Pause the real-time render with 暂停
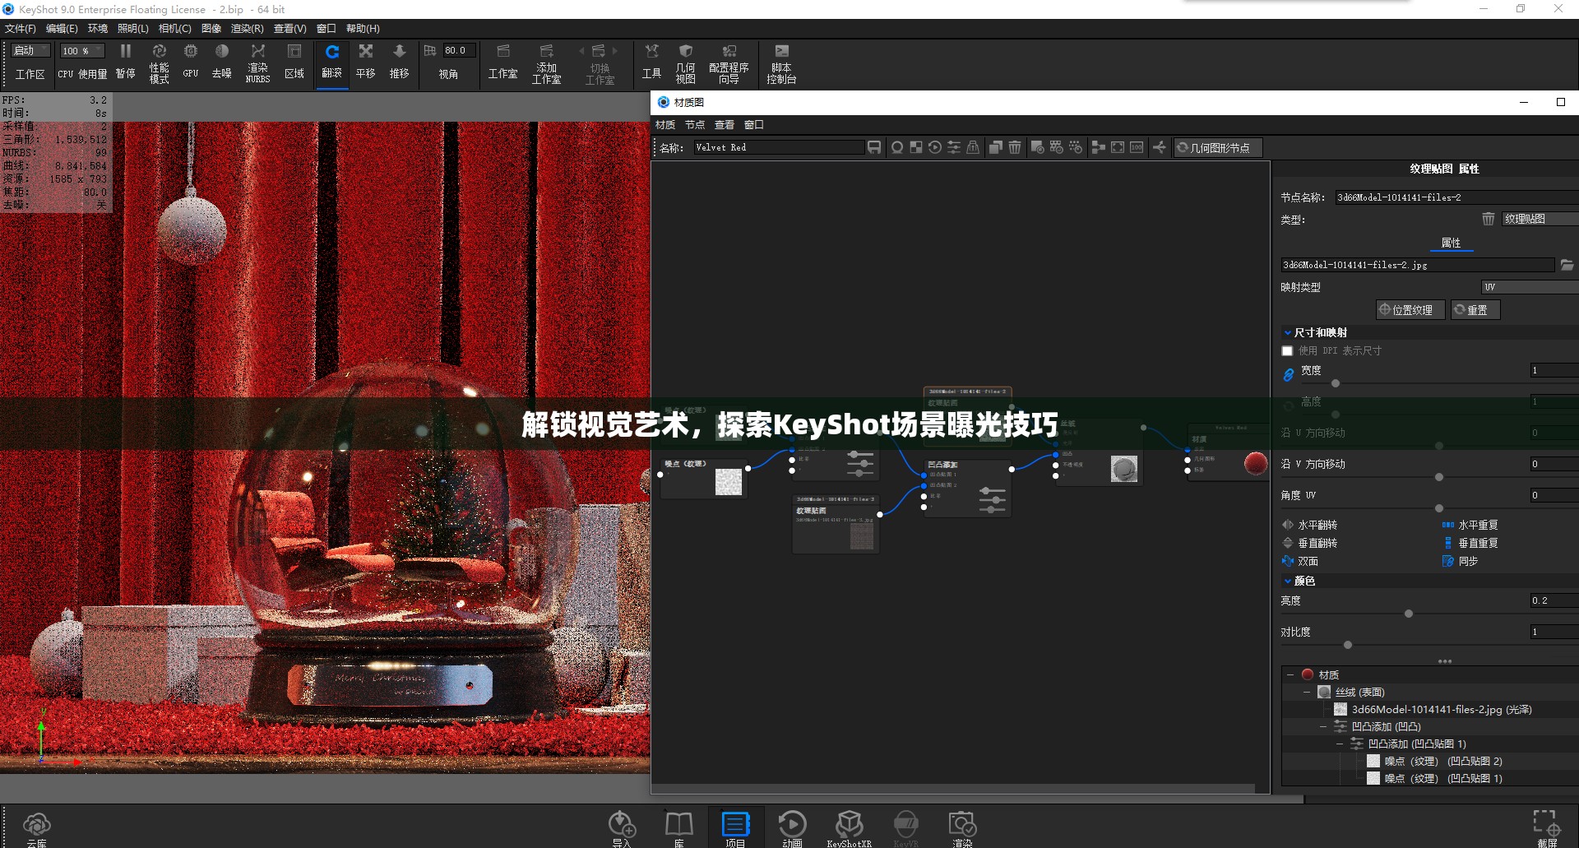Image resolution: width=1579 pixels, height=848 pixels. 125,62
